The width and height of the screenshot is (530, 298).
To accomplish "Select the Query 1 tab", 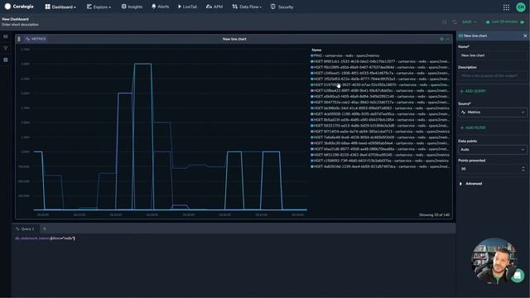I will [x=25, y=228].
